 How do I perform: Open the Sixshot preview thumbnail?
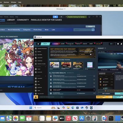click(110, 61)
